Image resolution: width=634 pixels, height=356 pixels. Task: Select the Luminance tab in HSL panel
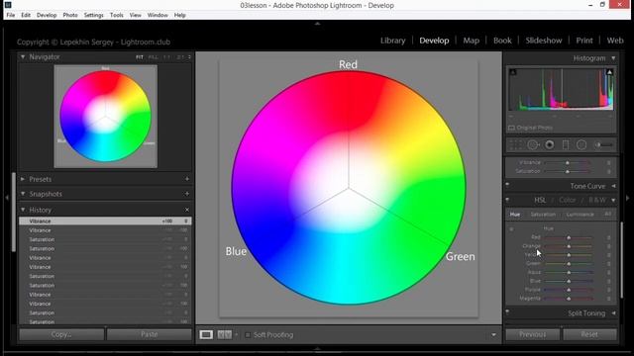coord(581,215)
